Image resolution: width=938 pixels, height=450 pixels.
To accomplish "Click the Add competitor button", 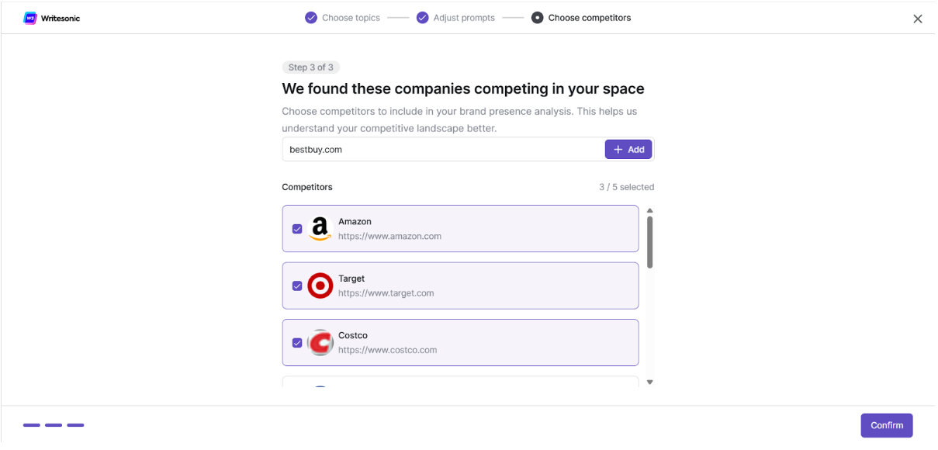I will point(628,149).
